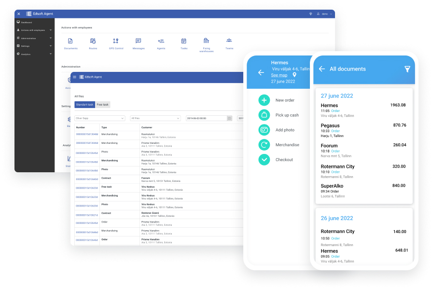This screenshot has width=433, height=290.
Task: Open the Documents icon under Actions with employees
Action: 70,41
